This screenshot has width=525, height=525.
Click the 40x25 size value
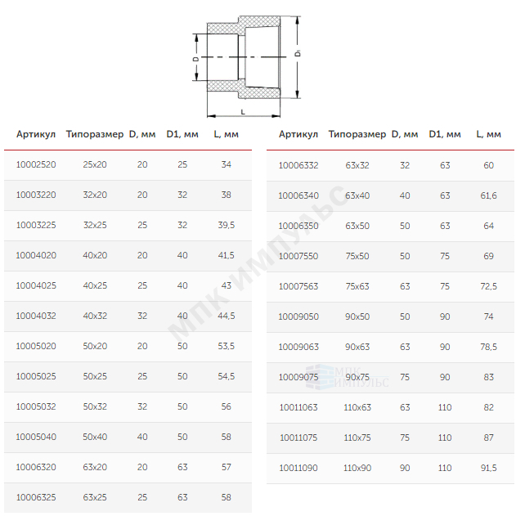[95, 285]
